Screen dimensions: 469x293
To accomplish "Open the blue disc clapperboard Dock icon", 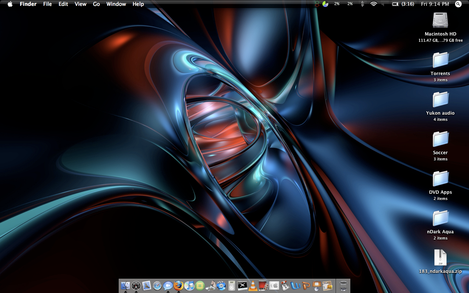I will click(221, 285).
